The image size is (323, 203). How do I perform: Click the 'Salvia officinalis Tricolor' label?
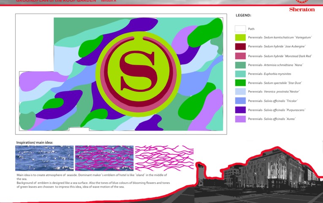pos(273,101)
